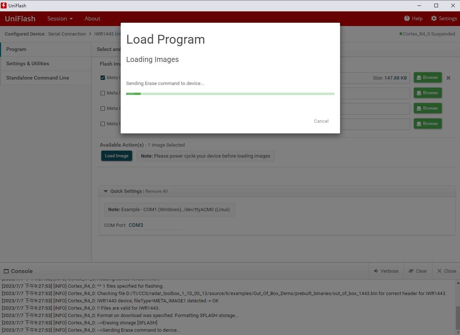Click the UniFlash logo title

[x=20, y=19]
